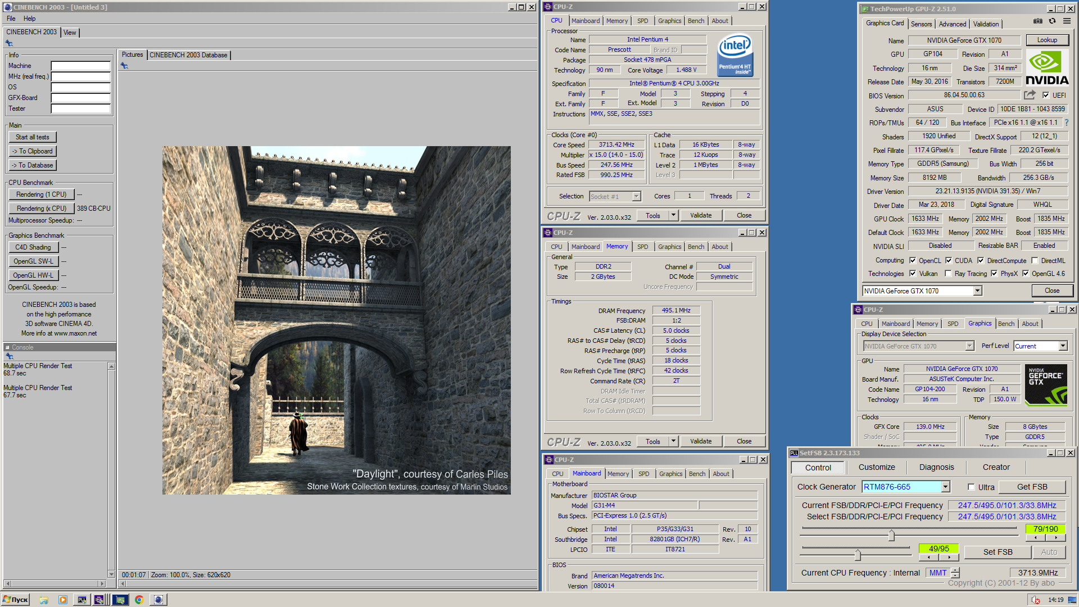1079x607 pixels.
Task: Click the GeForce GTX logo in CPU-Z Graphics
Action: 1046,385
